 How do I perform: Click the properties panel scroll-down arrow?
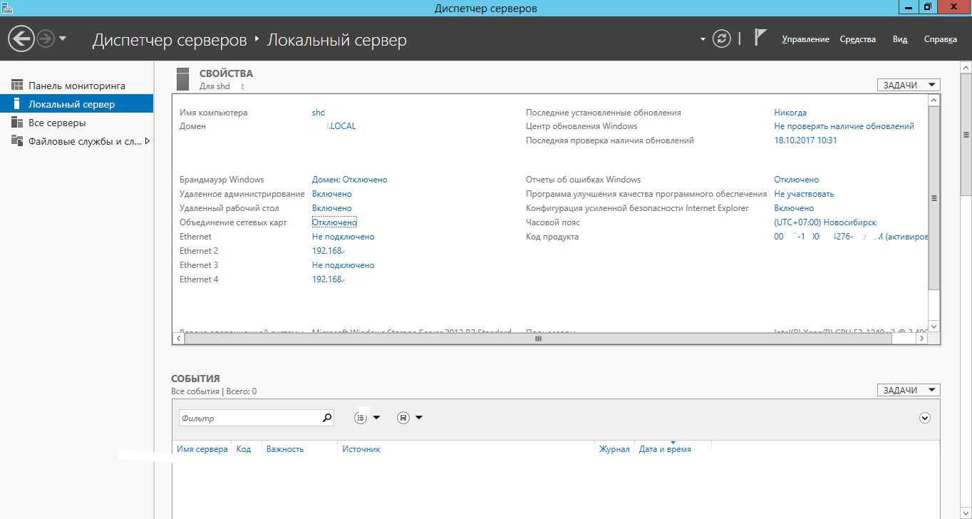[934, 327]
